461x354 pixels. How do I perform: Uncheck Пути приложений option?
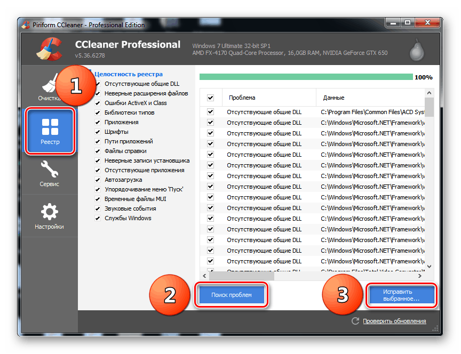click(x=98, y=142)
